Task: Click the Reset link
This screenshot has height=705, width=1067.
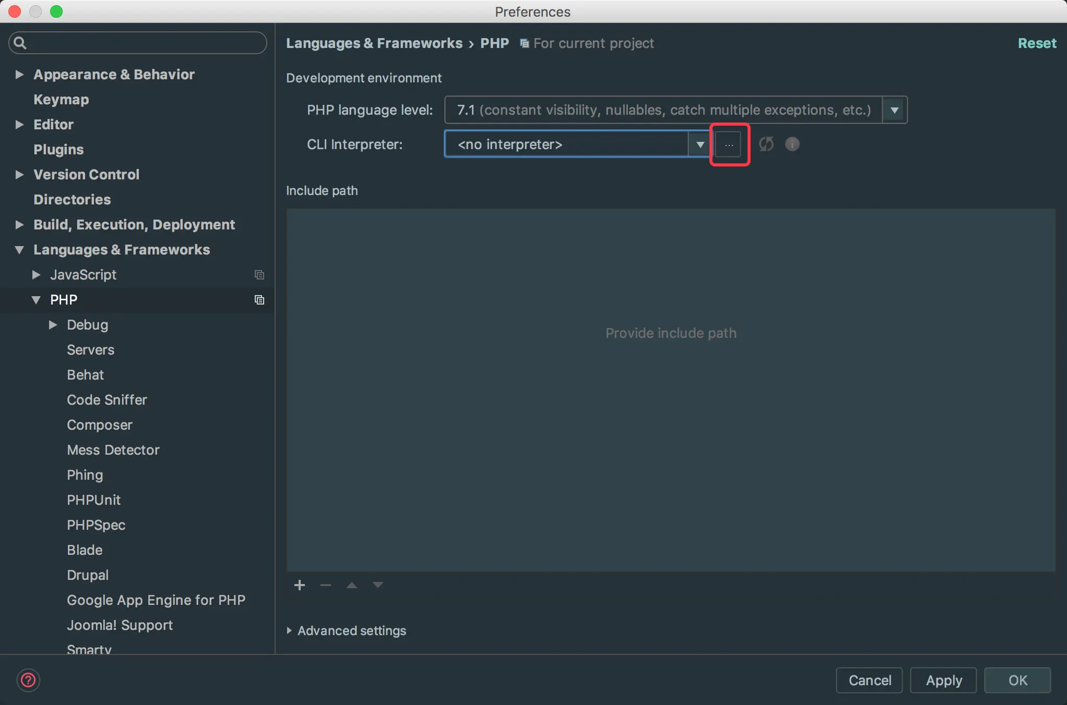Action: (x=1037, y=43)
